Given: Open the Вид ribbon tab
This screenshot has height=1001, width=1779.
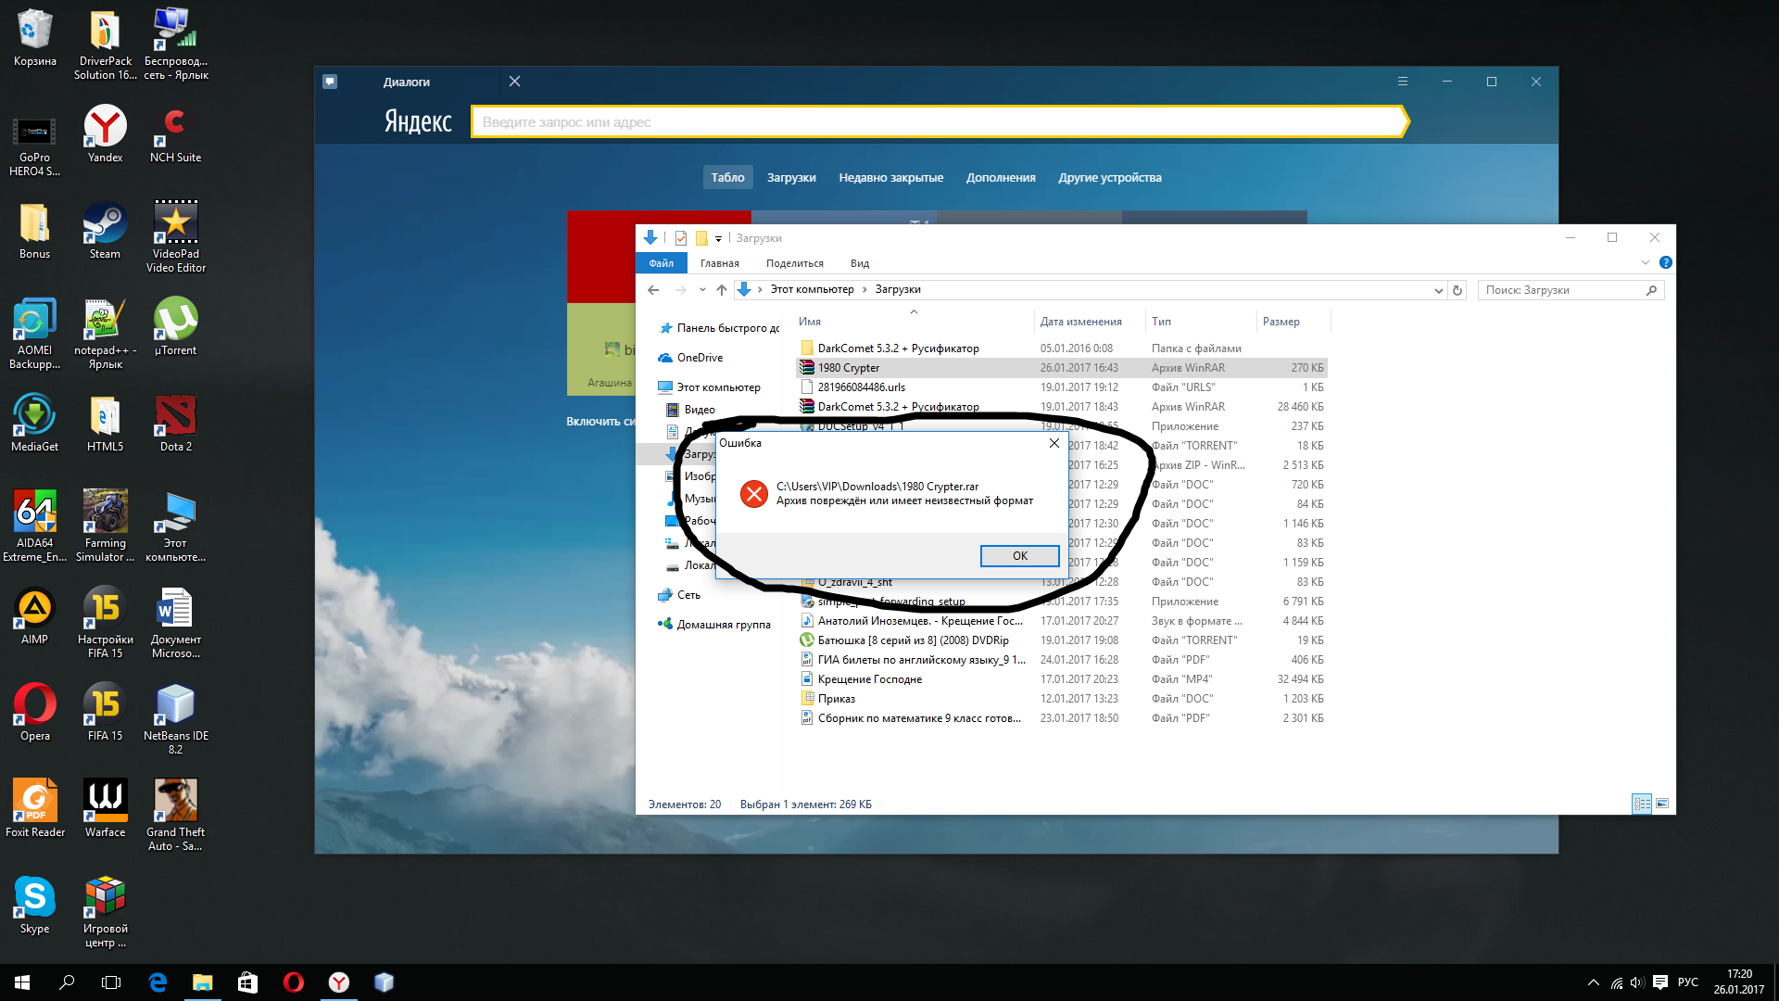Looking at the screenshot, I should [x=859, y=263].
